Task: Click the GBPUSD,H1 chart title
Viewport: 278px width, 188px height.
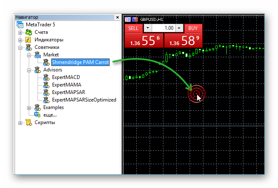Action: 151,19
